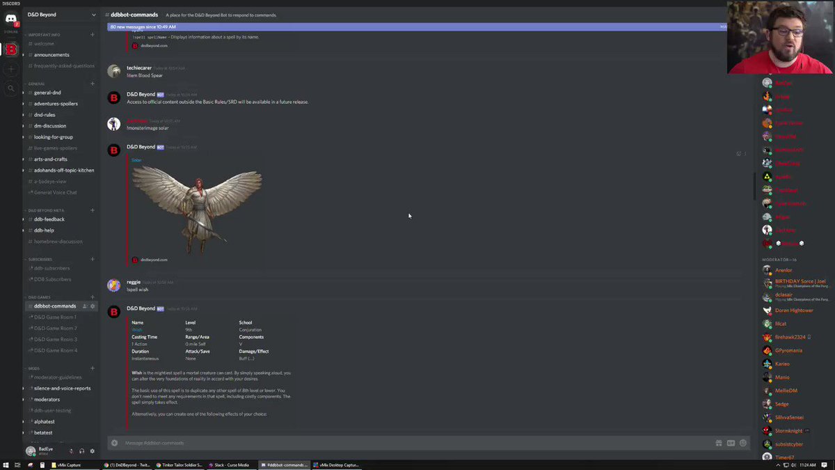Create channel in Subscribers category
The width and height of the screenshot is (835, 470).
[x=93, y=259]
